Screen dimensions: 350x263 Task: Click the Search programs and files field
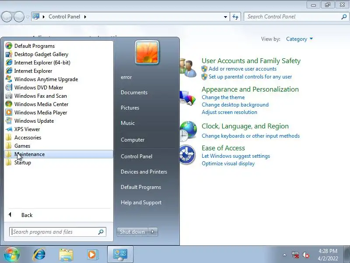pos(58,232)
